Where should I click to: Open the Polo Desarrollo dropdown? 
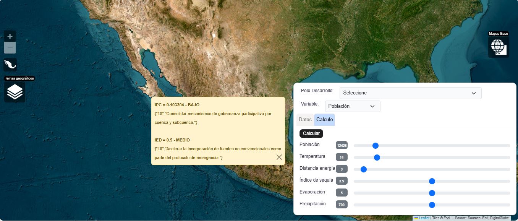(x=410, y=93)
